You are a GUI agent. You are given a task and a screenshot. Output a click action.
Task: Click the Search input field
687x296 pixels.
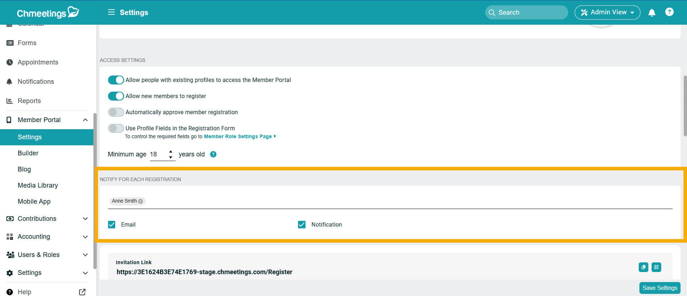[x=526, y=13]
